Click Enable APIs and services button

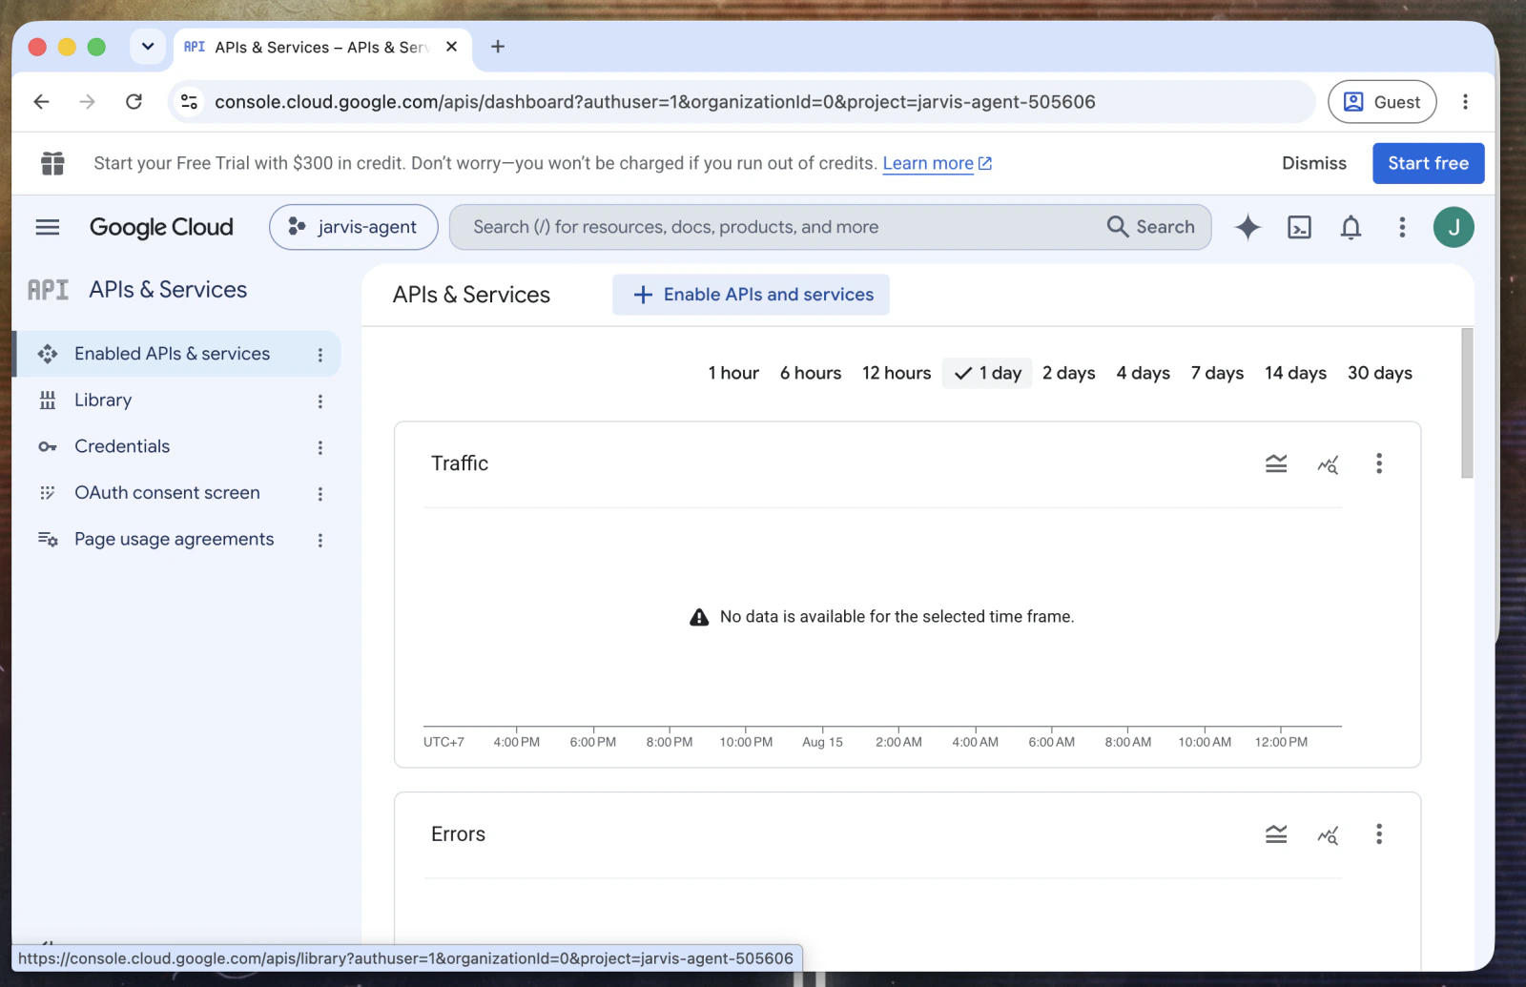[752, 295]
